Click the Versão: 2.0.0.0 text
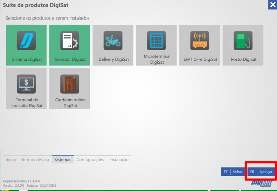 (14, 186)
